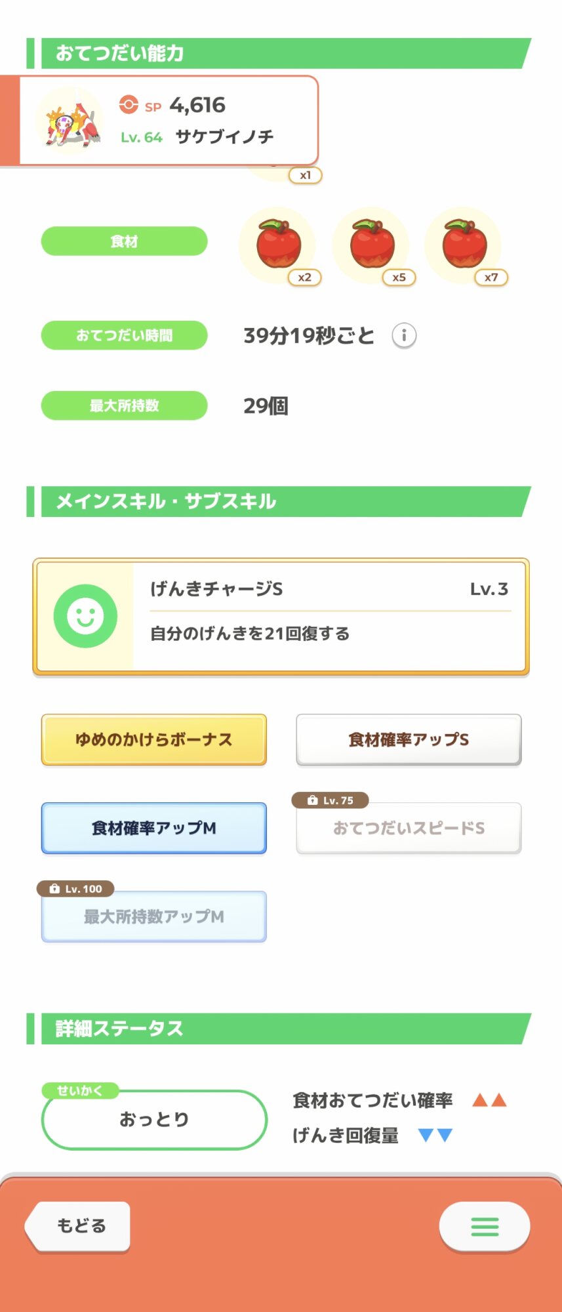Open the hamburger menu button

485,1226
